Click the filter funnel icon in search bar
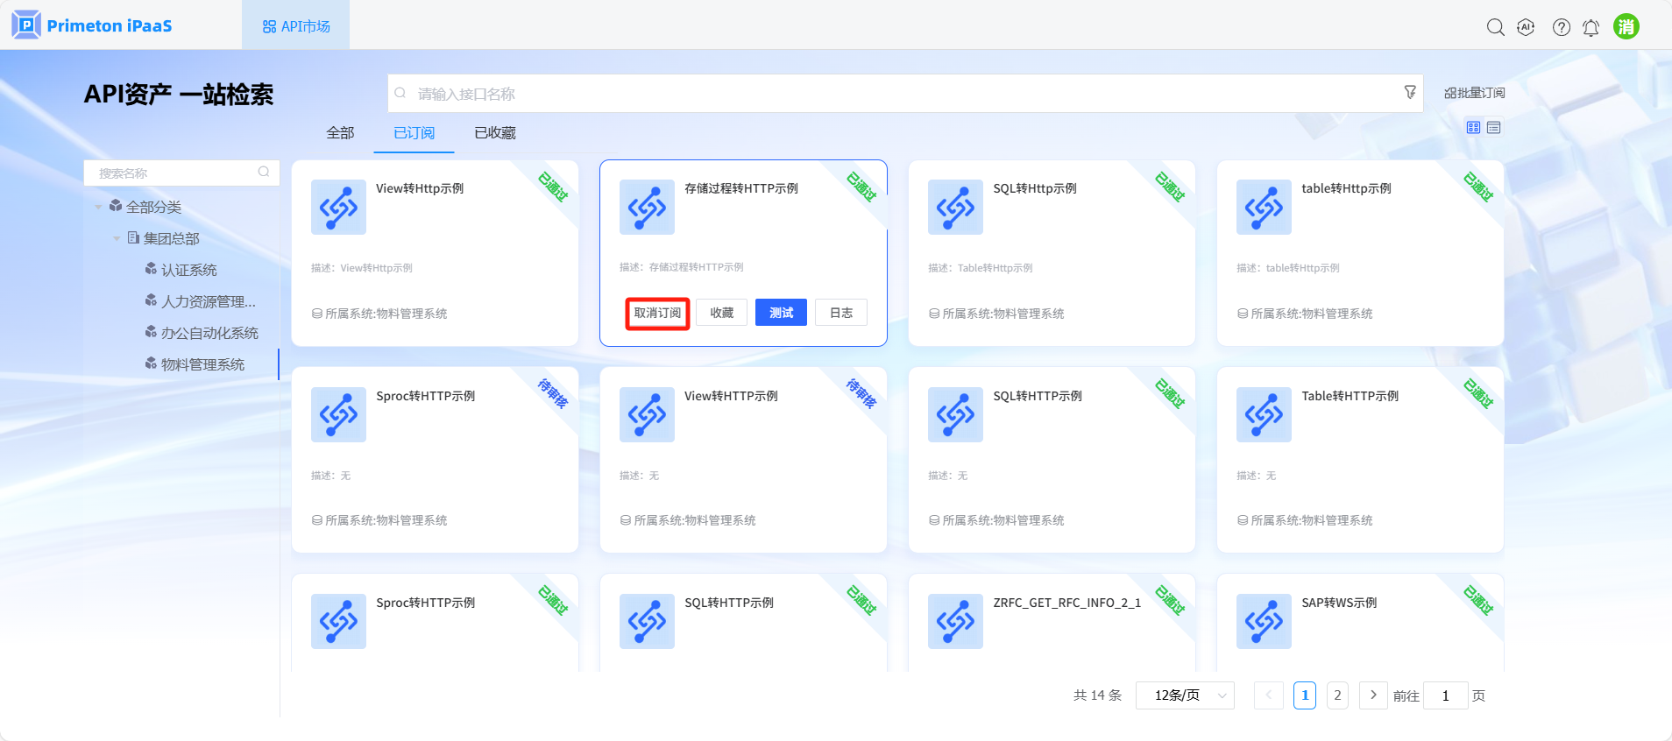This screenshot has width=1672, height=741. (x=1409, y=92)
